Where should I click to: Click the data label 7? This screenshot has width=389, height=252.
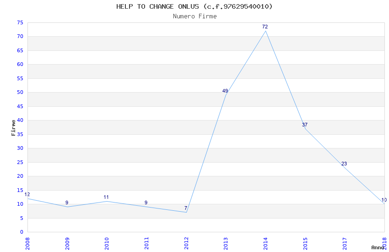tap(185, 208)
